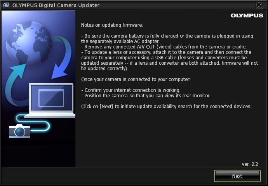Image resolution: width=268 pixels, height=186 pixels.
Task: Click the "OLYMPUS Digital Camera Updater" window title
Action: pos(56,5)
